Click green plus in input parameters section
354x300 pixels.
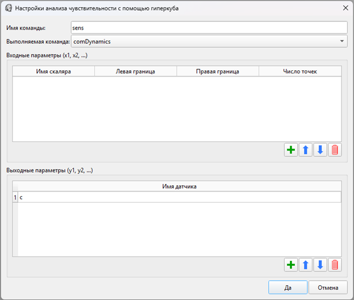(x=291, y=151)
